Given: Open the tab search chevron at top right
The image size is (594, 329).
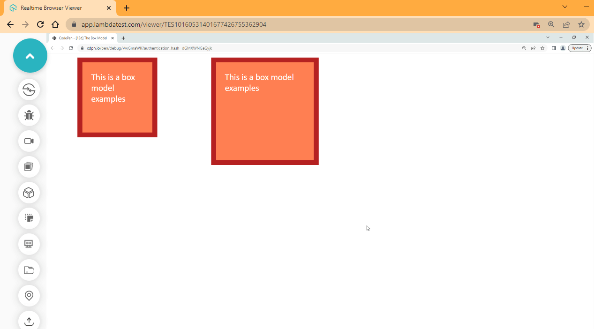Looking at the screenshot, I should (564, 7).
